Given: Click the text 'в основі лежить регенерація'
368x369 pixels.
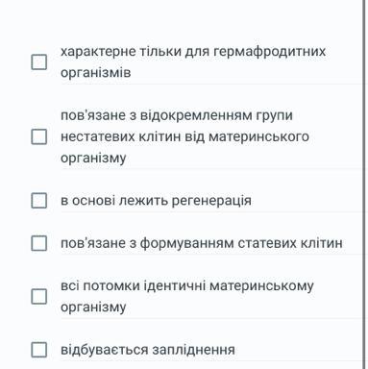Looking at the screenshot, I should click(156, 201).
